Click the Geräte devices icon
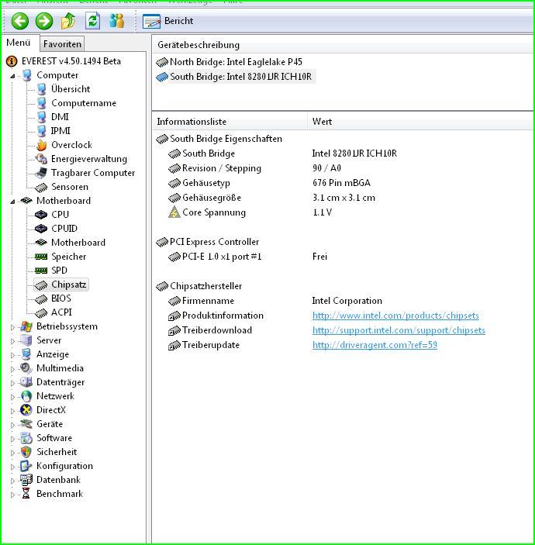The width and height of the screenshot is (535, 545). (26, 424)
